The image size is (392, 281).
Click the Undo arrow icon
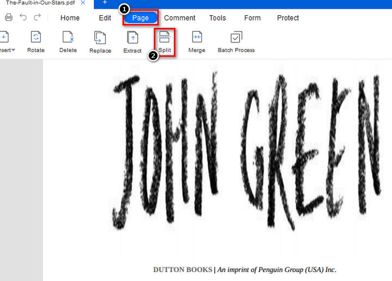point(23,17)
